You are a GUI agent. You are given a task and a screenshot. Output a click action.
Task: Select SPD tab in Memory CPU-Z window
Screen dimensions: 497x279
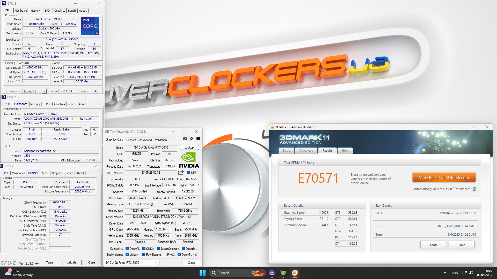[x=45, y=173]
